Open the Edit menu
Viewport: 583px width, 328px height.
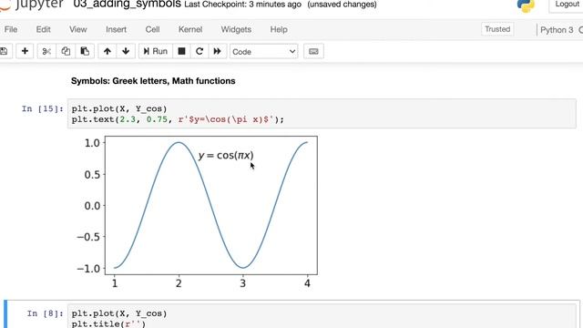point(43,29)
